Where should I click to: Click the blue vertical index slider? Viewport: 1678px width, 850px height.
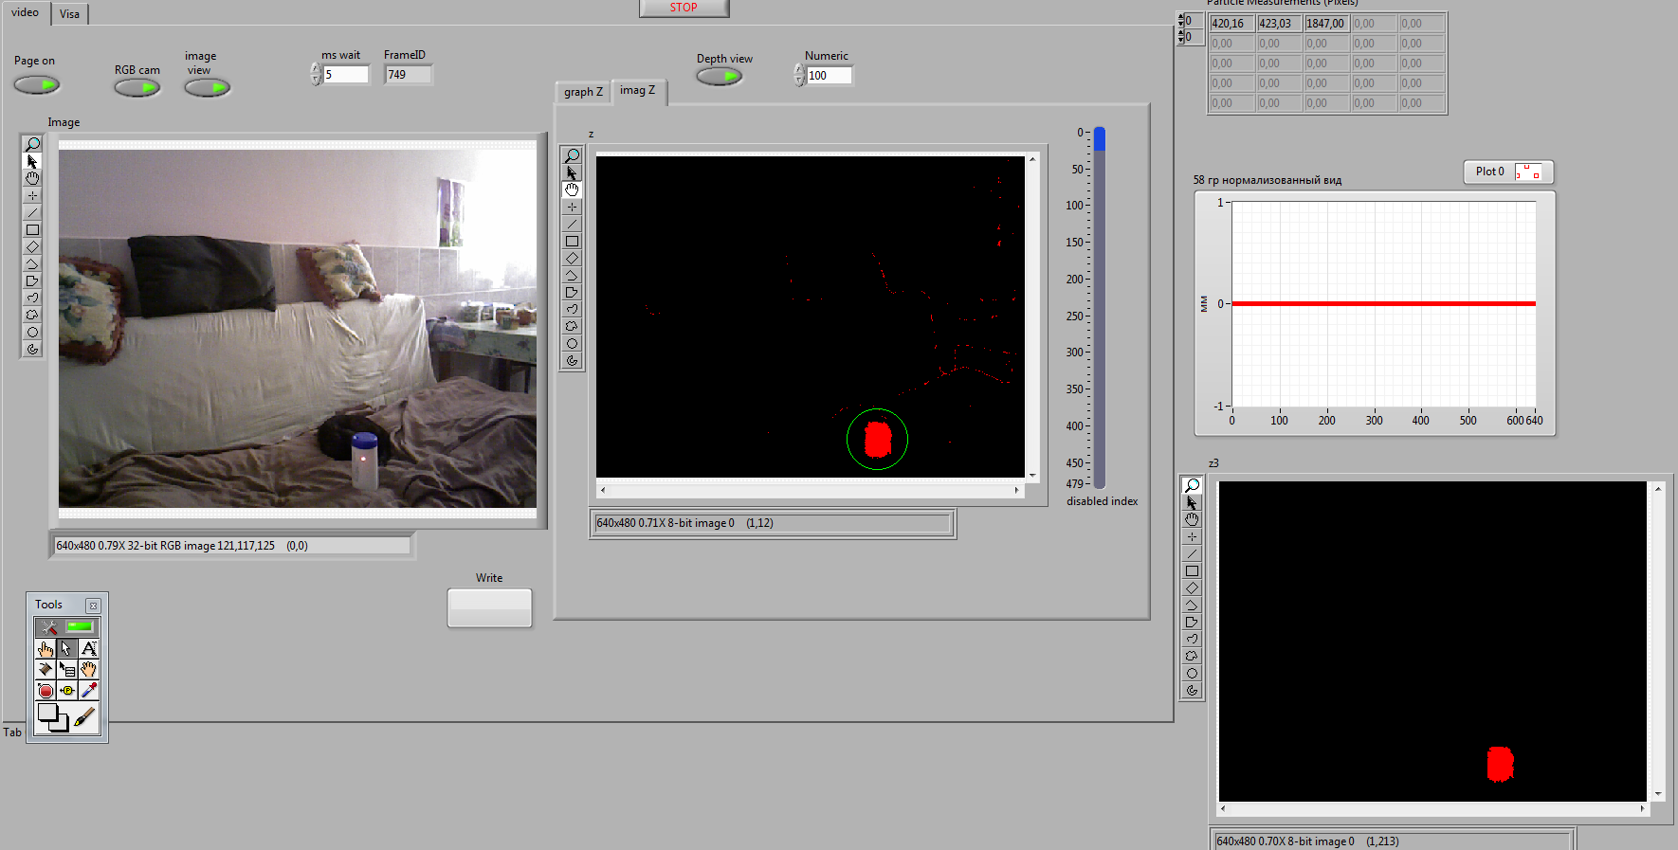click(1100, 139)
